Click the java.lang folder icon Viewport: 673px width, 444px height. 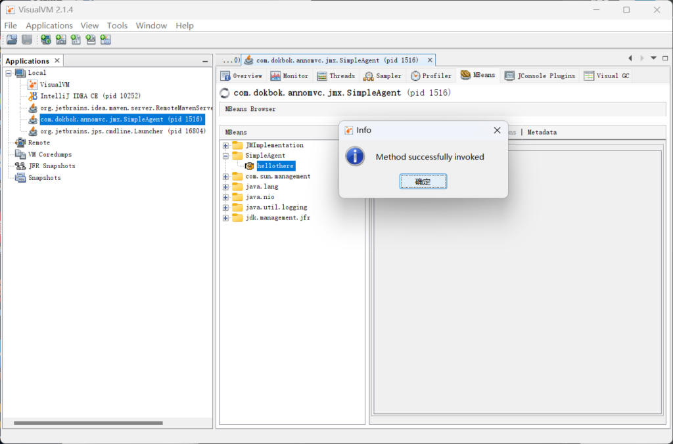click(x=237, y=187)
